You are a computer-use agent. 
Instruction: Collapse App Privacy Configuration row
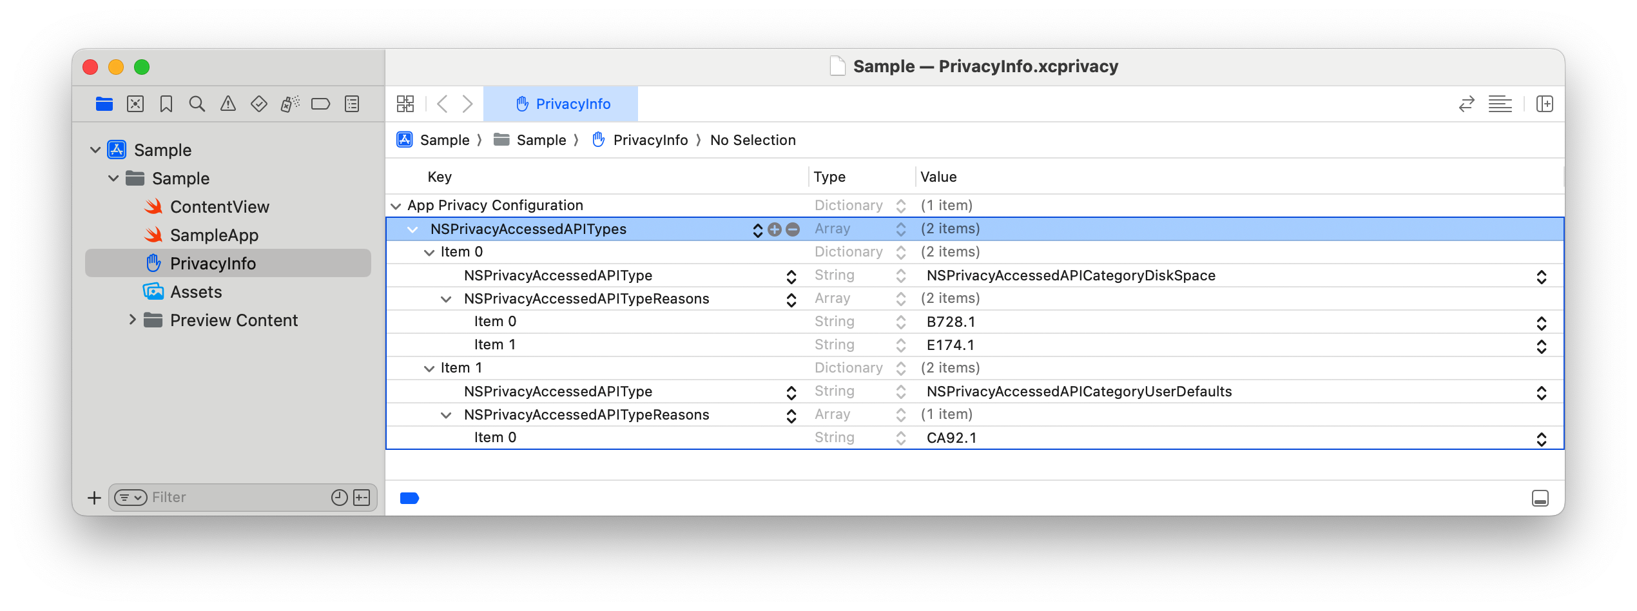396,206
